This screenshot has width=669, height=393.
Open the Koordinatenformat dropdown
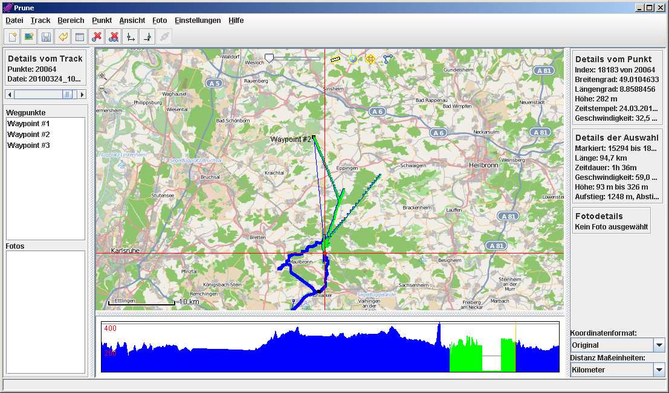point(659,345)
